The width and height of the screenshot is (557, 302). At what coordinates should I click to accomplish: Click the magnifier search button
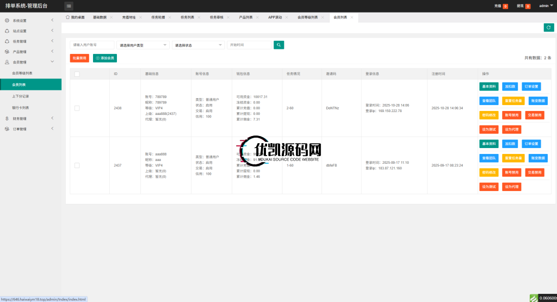[x=278, y=45]
